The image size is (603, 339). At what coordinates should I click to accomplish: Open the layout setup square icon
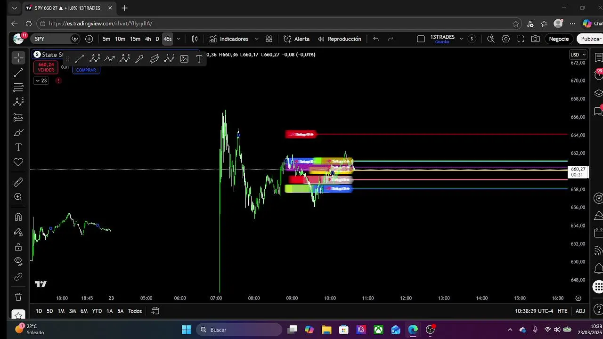pyautogui.click(x=421, y=39)
